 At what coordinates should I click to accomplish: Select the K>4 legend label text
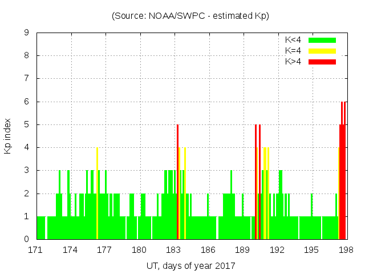(293, 62)
